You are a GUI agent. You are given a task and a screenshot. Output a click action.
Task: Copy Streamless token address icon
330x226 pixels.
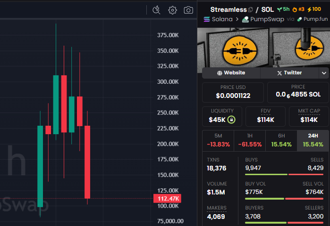(250, 10)
